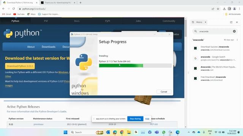Follow the Windows download link
Screen dimensions: 243x136
[63, 72]
